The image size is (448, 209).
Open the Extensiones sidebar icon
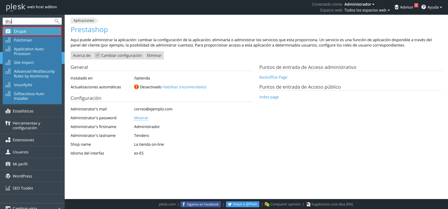click(8, 140)
